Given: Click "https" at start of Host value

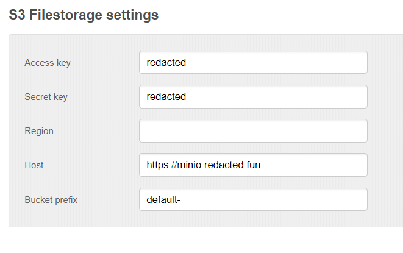Looking at the screenshot, I should (156, 165).
